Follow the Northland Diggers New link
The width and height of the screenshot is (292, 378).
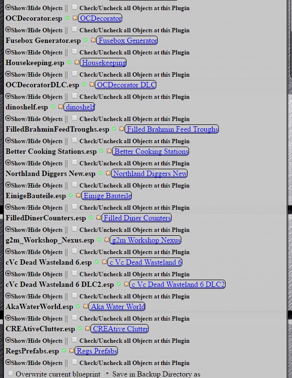pyautogui.click(x=150, y=174)
